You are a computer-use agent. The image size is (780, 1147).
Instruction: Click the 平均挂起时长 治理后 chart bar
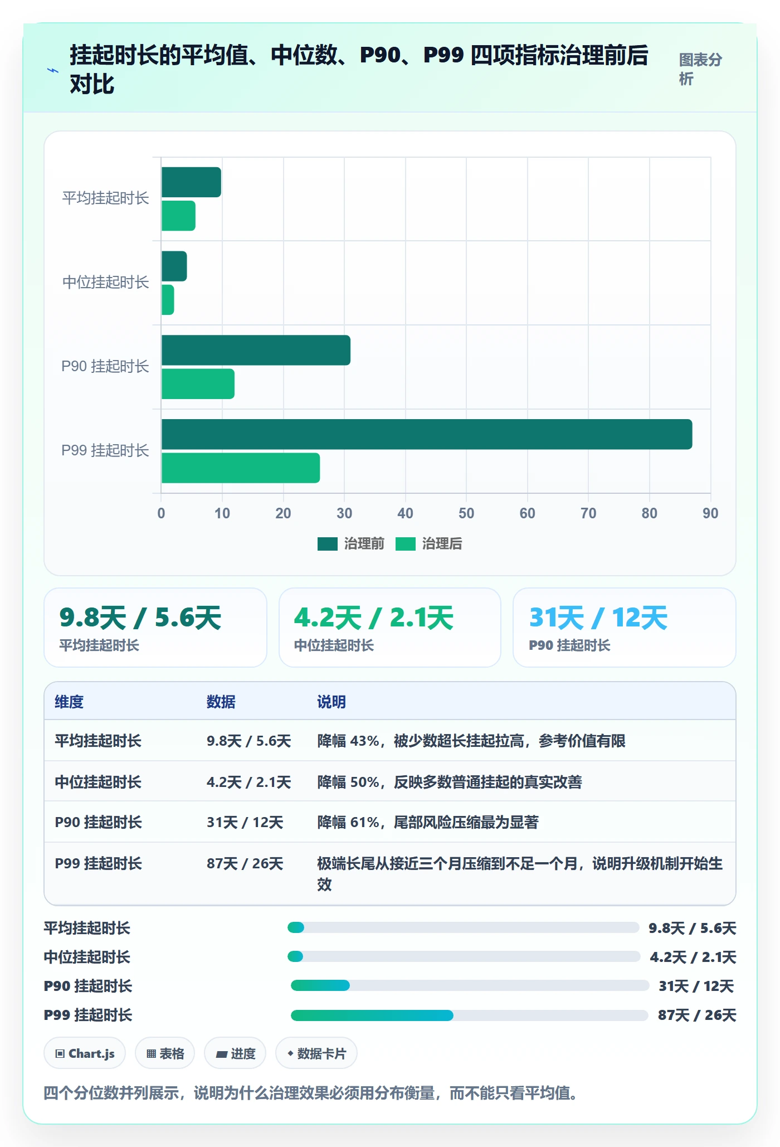tap(178, 216)
